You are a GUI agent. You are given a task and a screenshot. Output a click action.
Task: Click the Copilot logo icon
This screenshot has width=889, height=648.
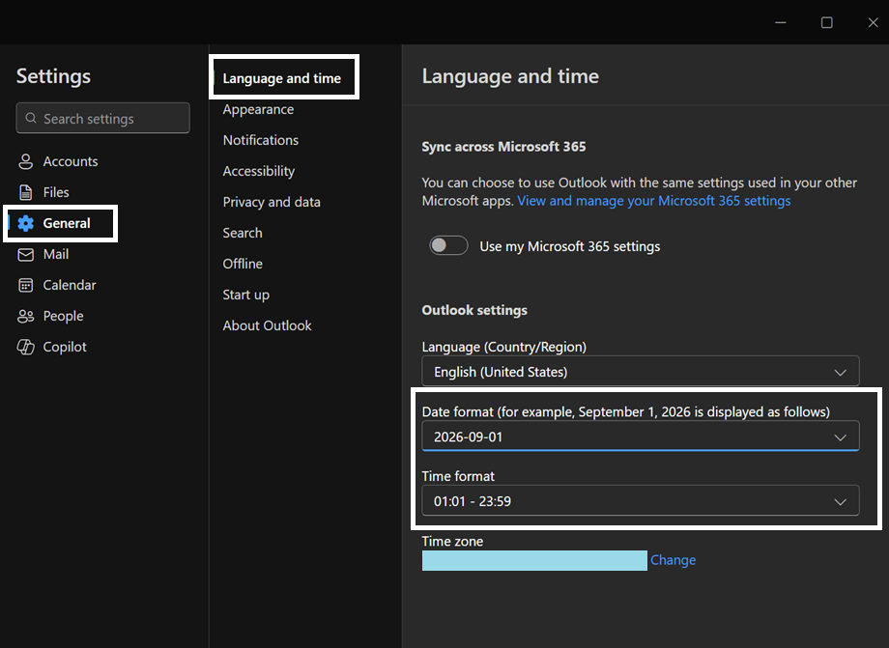click(26, 347)
